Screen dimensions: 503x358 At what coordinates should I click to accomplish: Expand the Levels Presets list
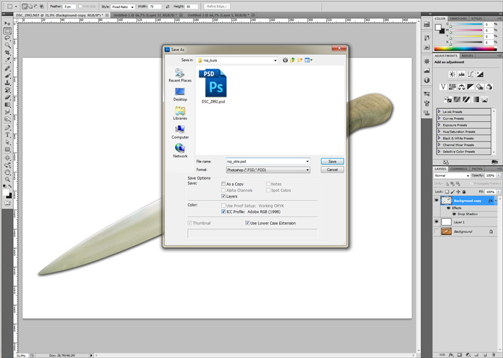(x=439, y=111)
